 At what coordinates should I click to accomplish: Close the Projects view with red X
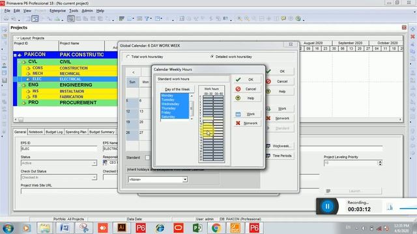[x=404, y=27]
